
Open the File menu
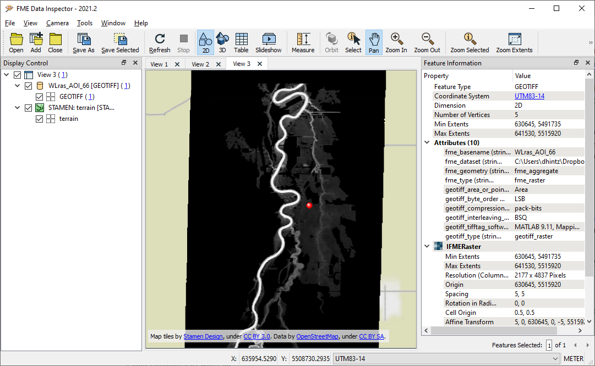10,23
